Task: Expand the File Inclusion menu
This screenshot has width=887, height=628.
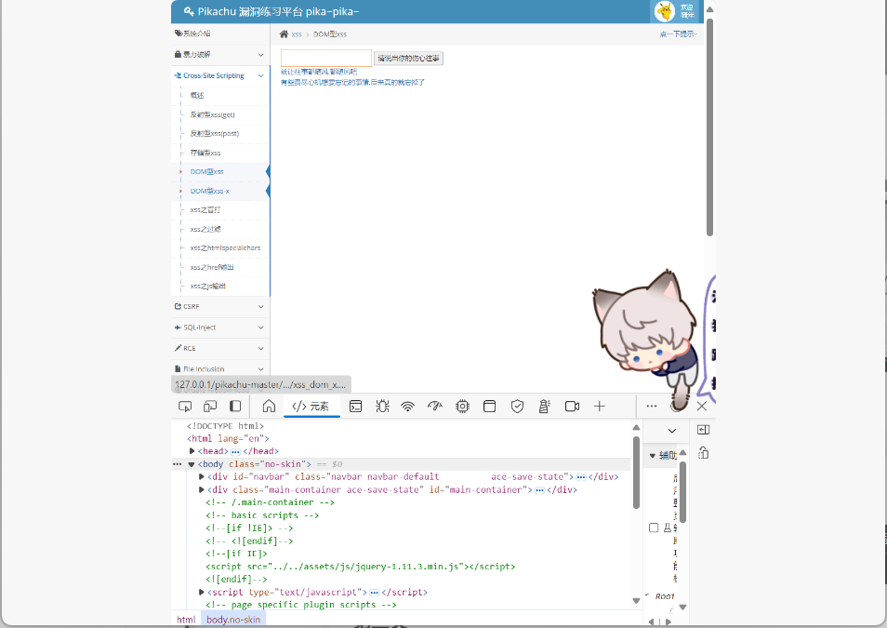Action: tap(220, 368)
